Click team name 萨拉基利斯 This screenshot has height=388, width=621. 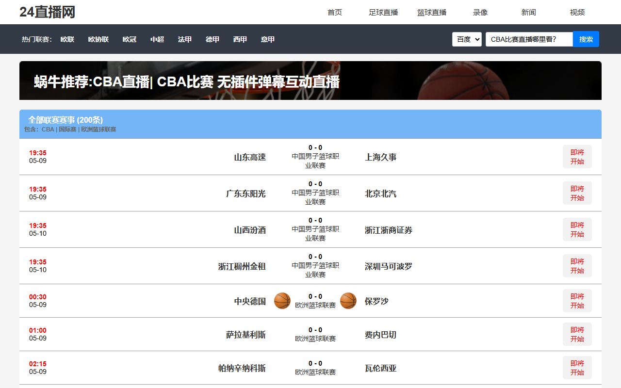coord(246,335)
